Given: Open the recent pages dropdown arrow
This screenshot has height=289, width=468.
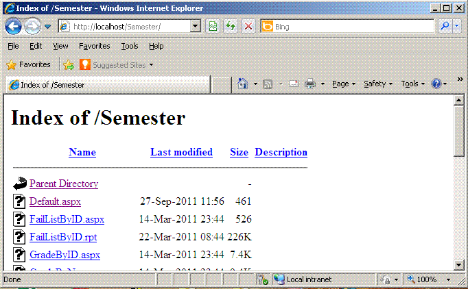Looking at the screenshot, I should (x=47, y=27).
